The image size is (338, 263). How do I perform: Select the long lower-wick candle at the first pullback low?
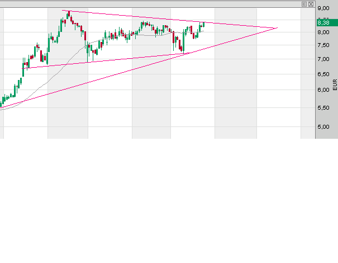pos(88,53)
